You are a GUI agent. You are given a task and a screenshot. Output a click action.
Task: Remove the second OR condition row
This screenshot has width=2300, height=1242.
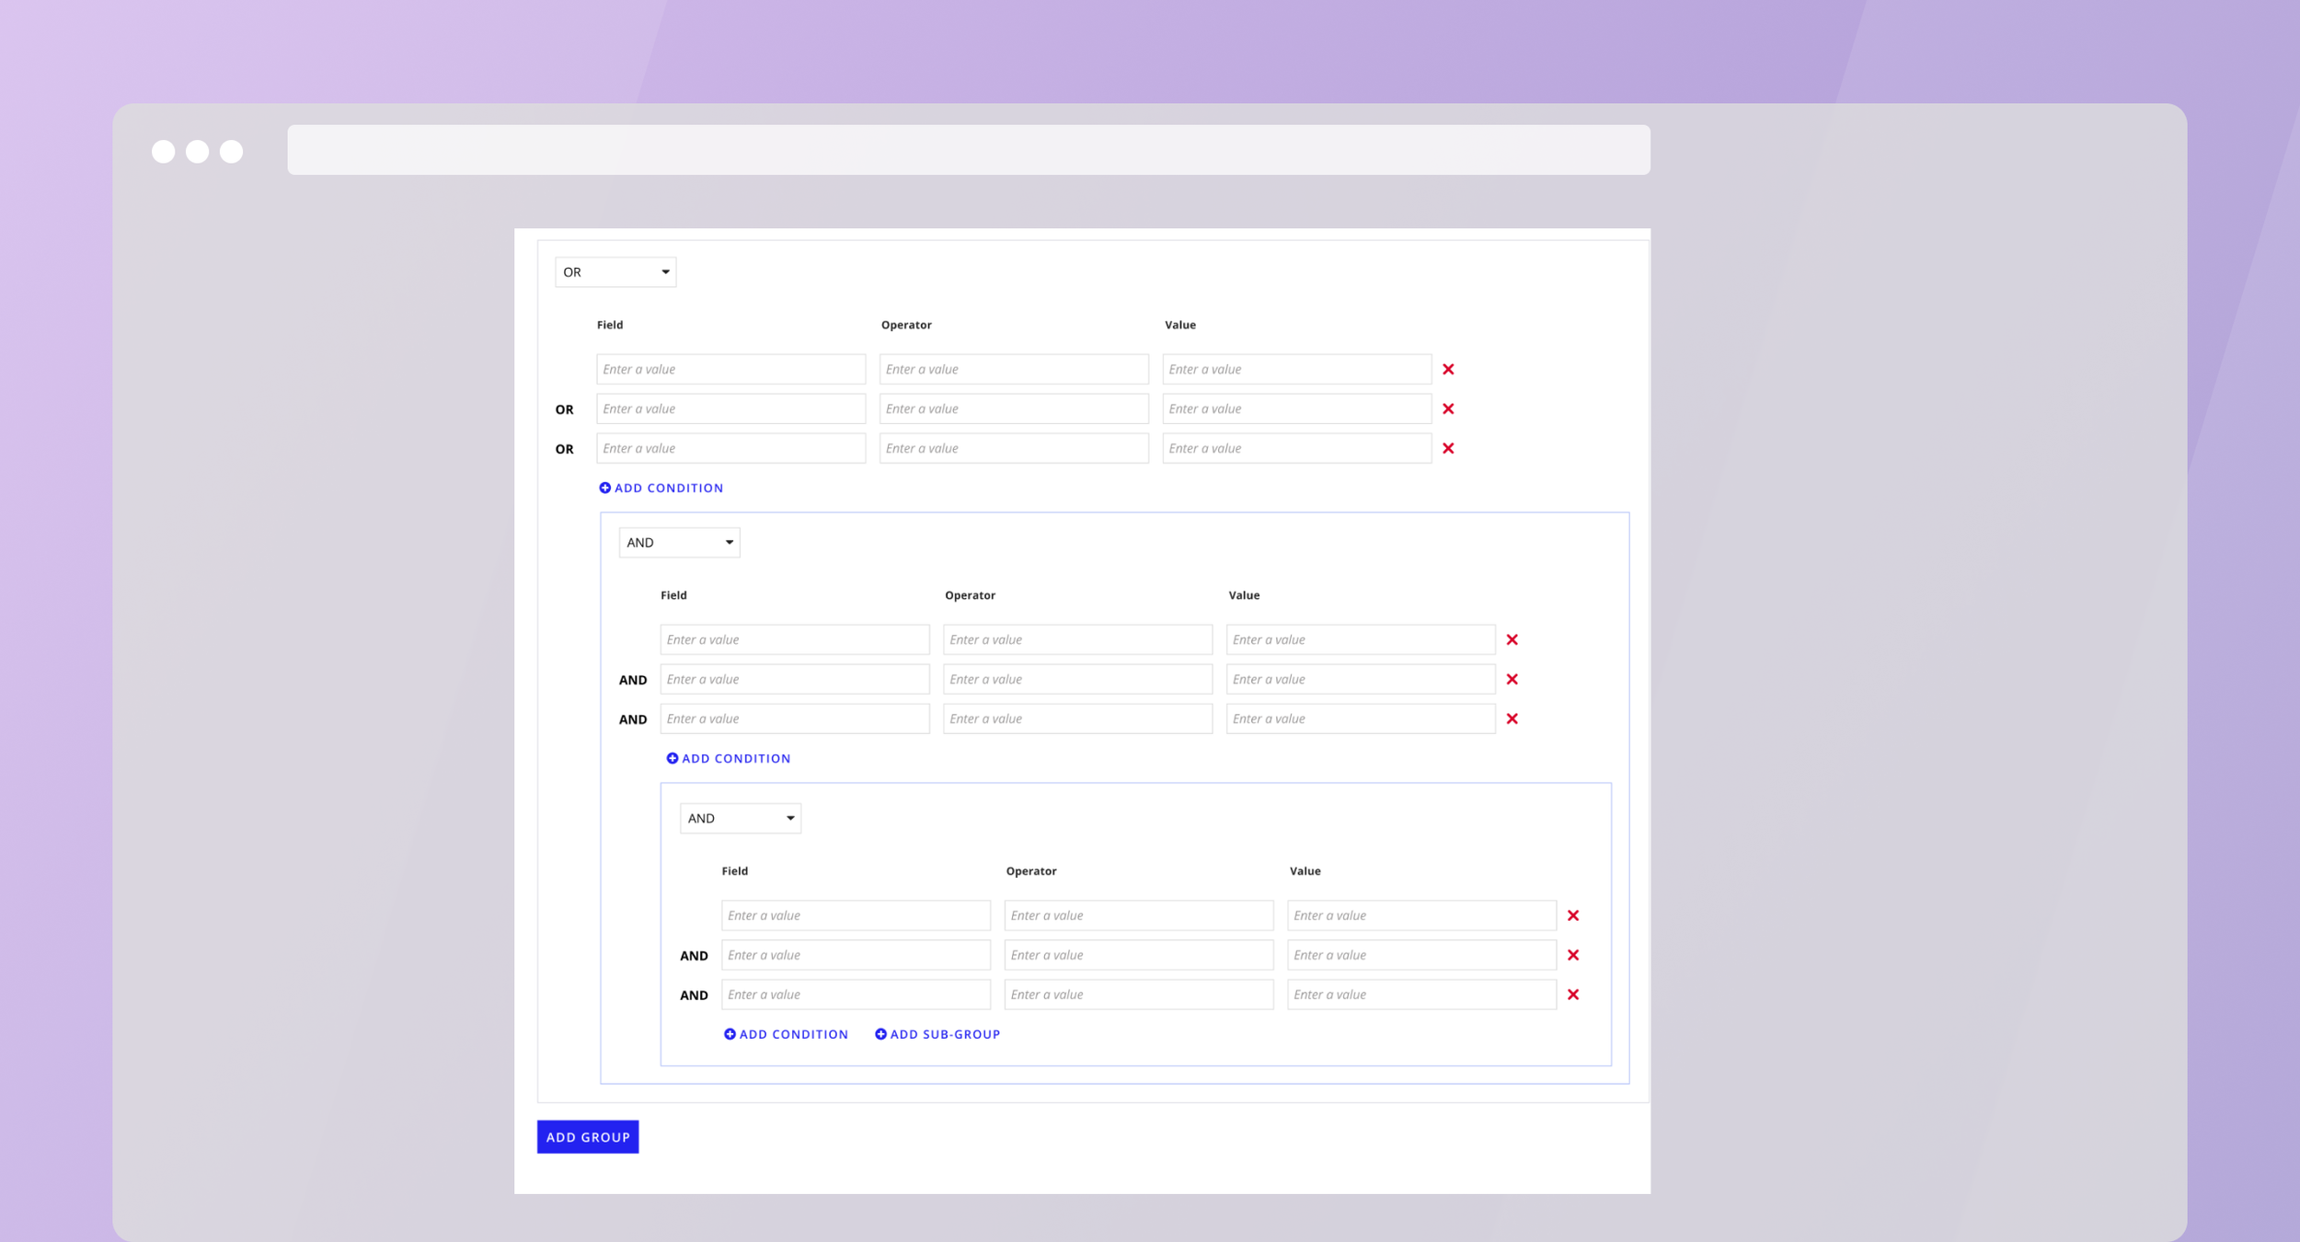[x=1448, y=408]
